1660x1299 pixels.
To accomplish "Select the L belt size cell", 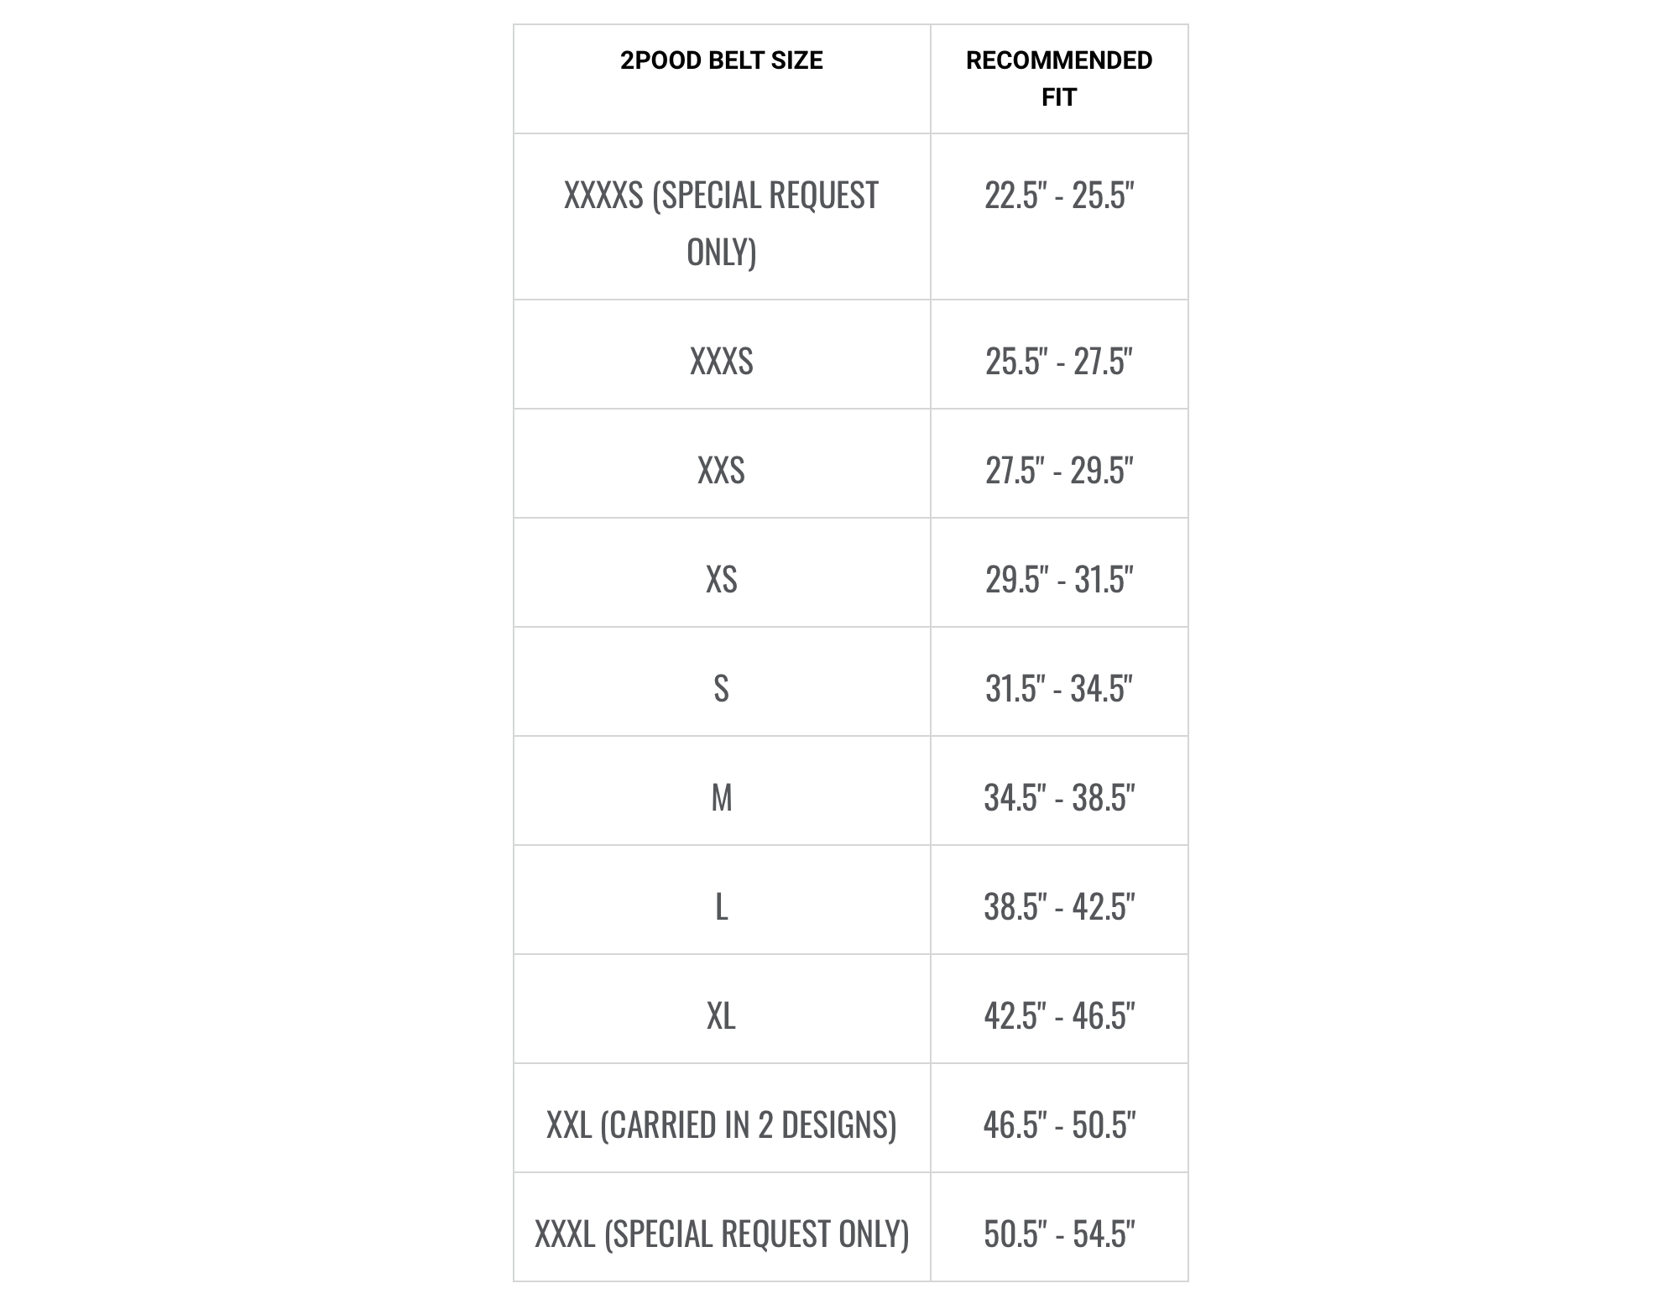I will click(722, 900).
